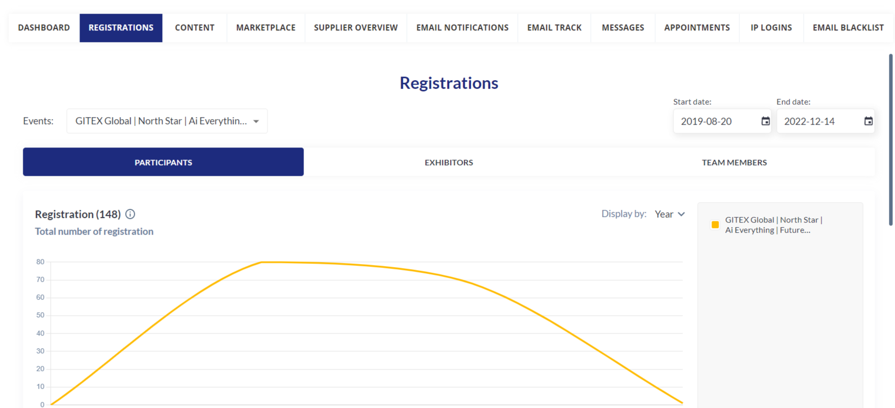Switch to the Exhibitors sub-tab
The width and height of the screenshot is (895, 408).
(x=449, y=162)
